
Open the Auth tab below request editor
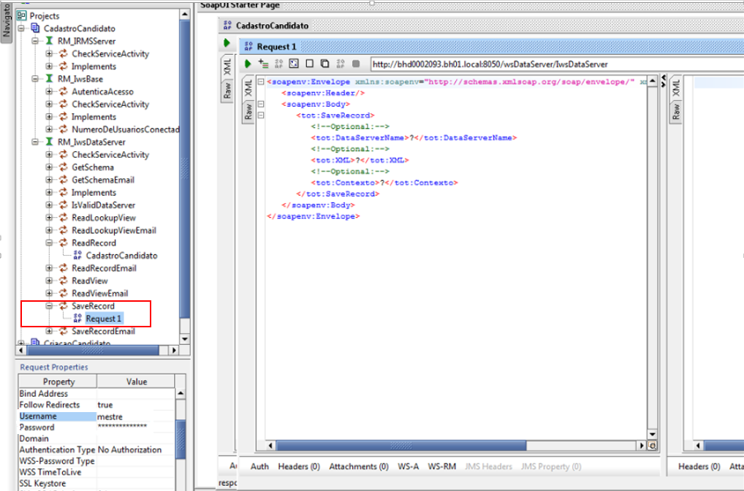point(259,466)
